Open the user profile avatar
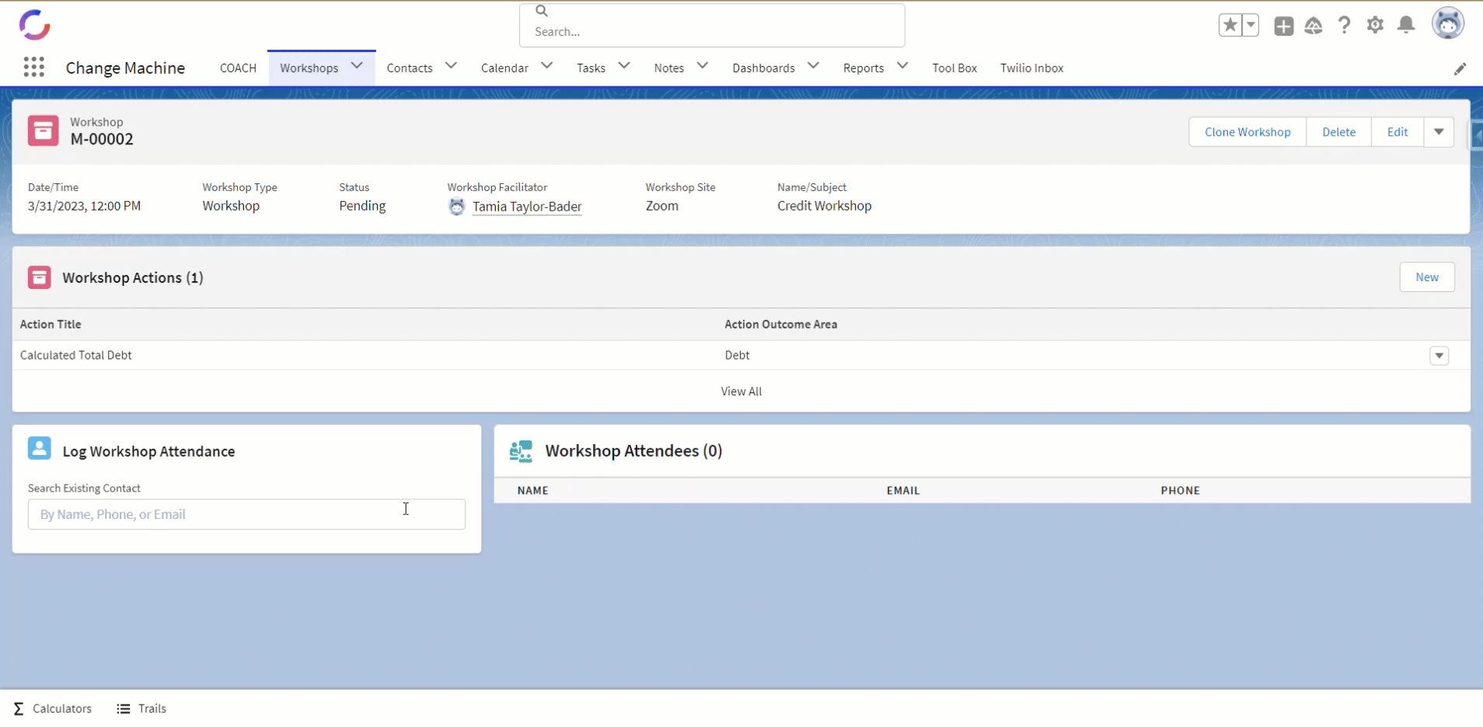Screen dimensions: 1483x727 tap(1448, 23)
